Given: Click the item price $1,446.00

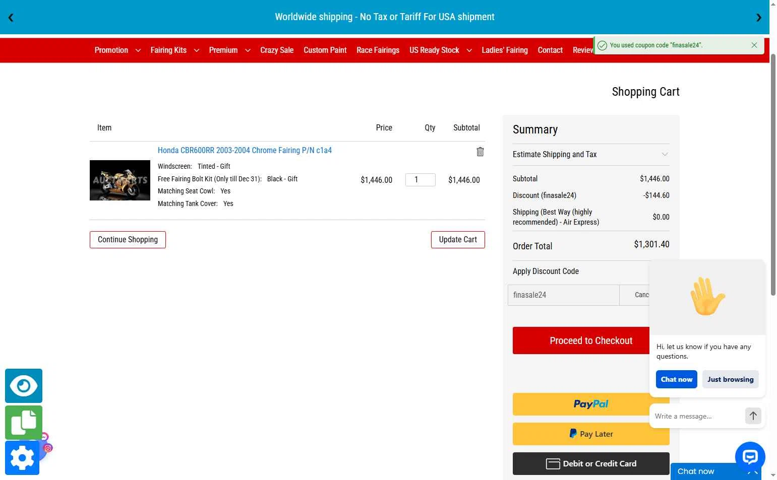Looking at the screenshot, I should pos(376,180).
